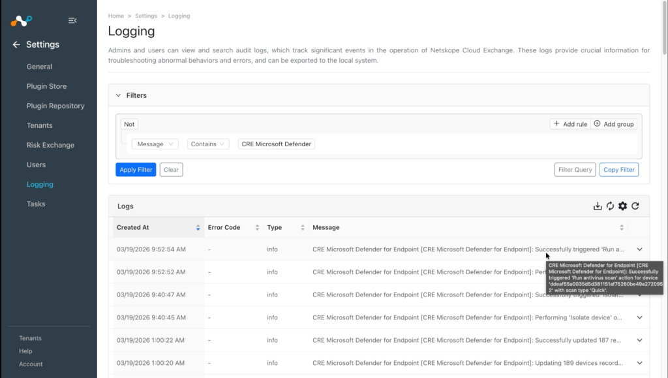
Task: Open the Message field dropdown
Action: point(155,144)
